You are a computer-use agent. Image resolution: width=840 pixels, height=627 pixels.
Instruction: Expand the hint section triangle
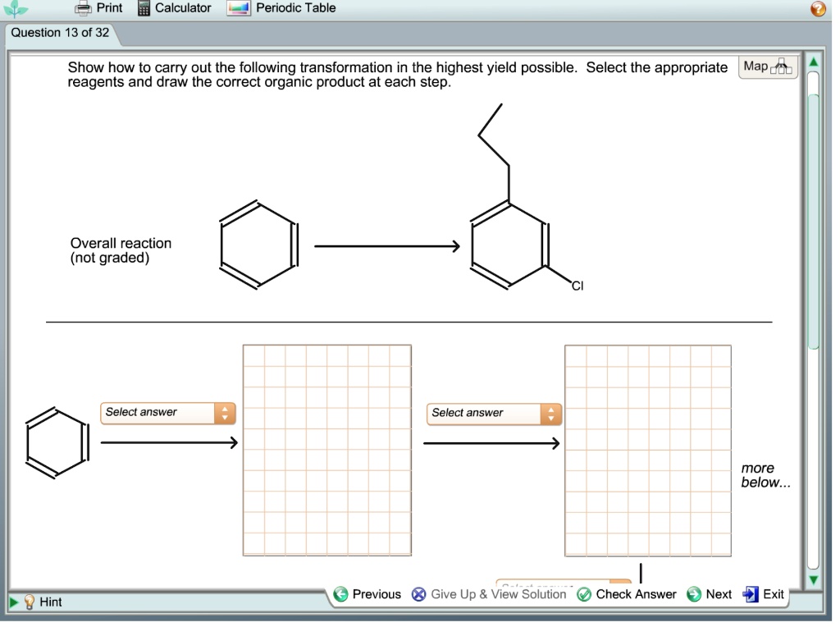[12, 602]
